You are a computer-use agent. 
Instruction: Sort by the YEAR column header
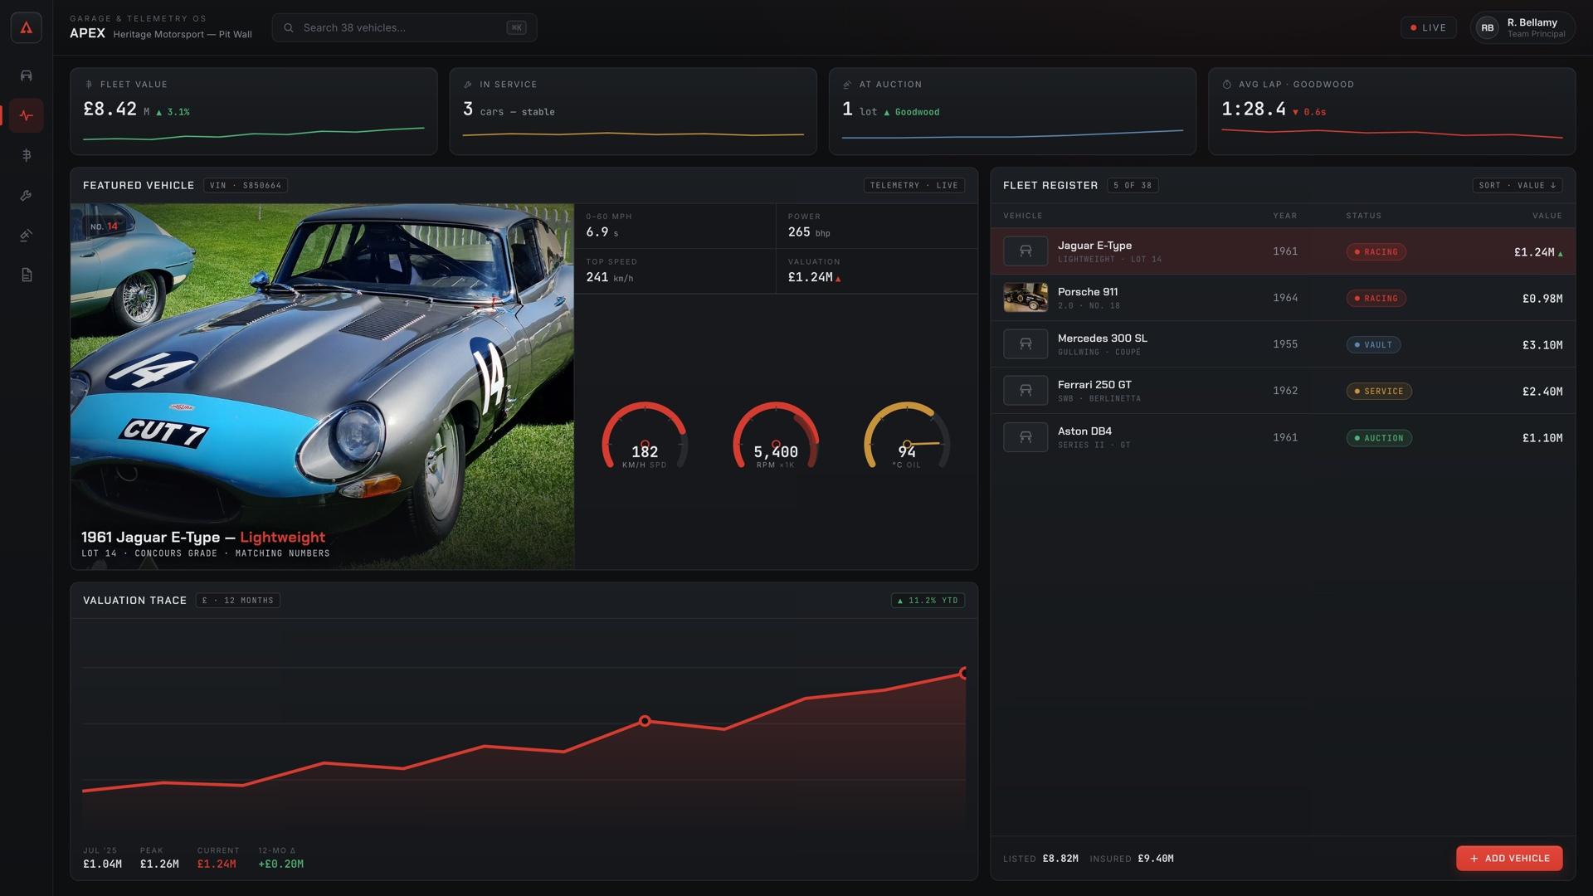tap(1284, 216)
